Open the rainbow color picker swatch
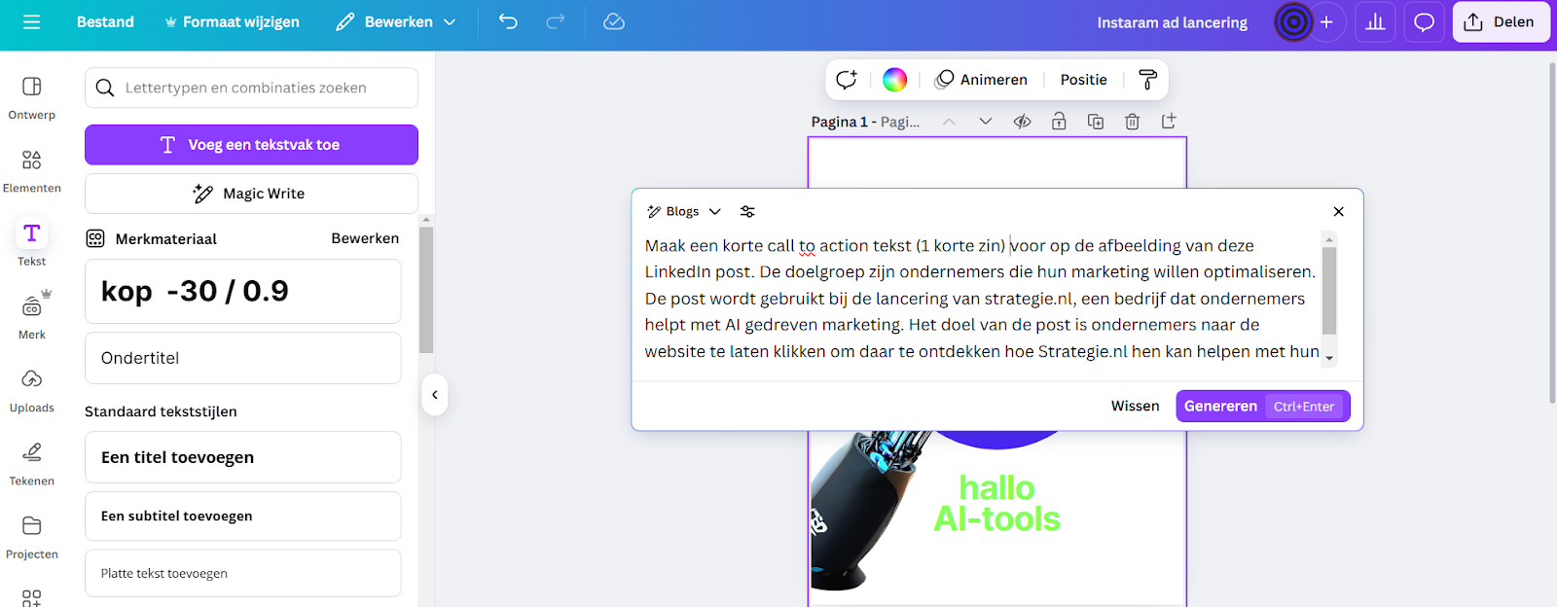 point(894,80)
